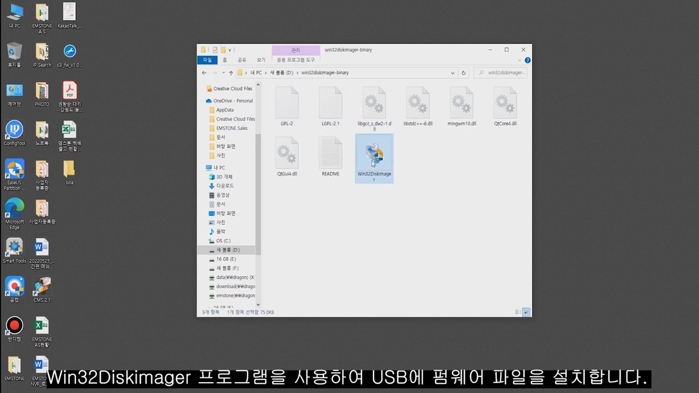Viewport: 699px width, 393px height.
Task: Go back with the Back arrow
Action: coord(204,73)
